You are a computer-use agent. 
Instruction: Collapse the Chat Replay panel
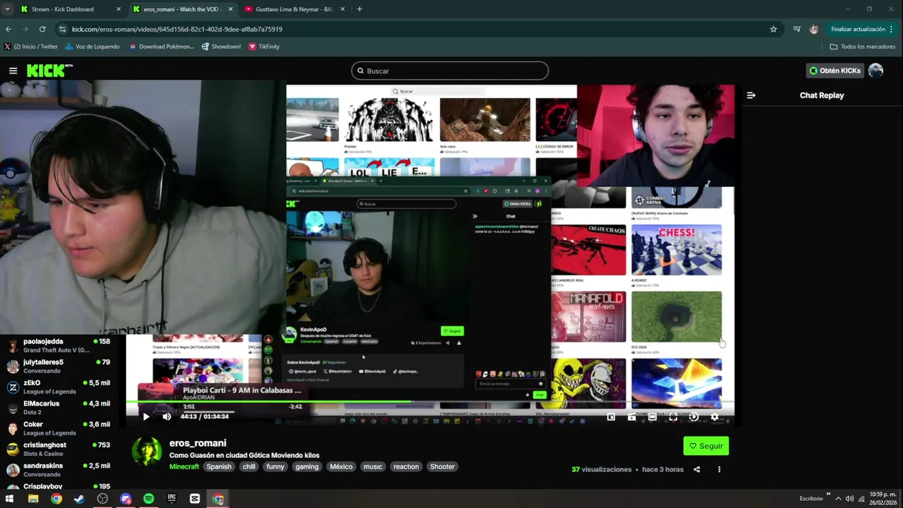tap(751, 95)
